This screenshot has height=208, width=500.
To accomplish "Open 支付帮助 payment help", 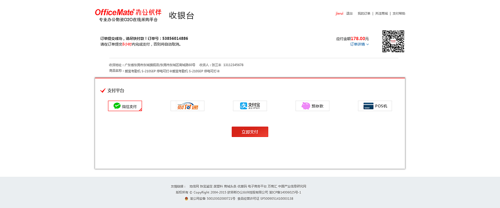I will 399,13.
